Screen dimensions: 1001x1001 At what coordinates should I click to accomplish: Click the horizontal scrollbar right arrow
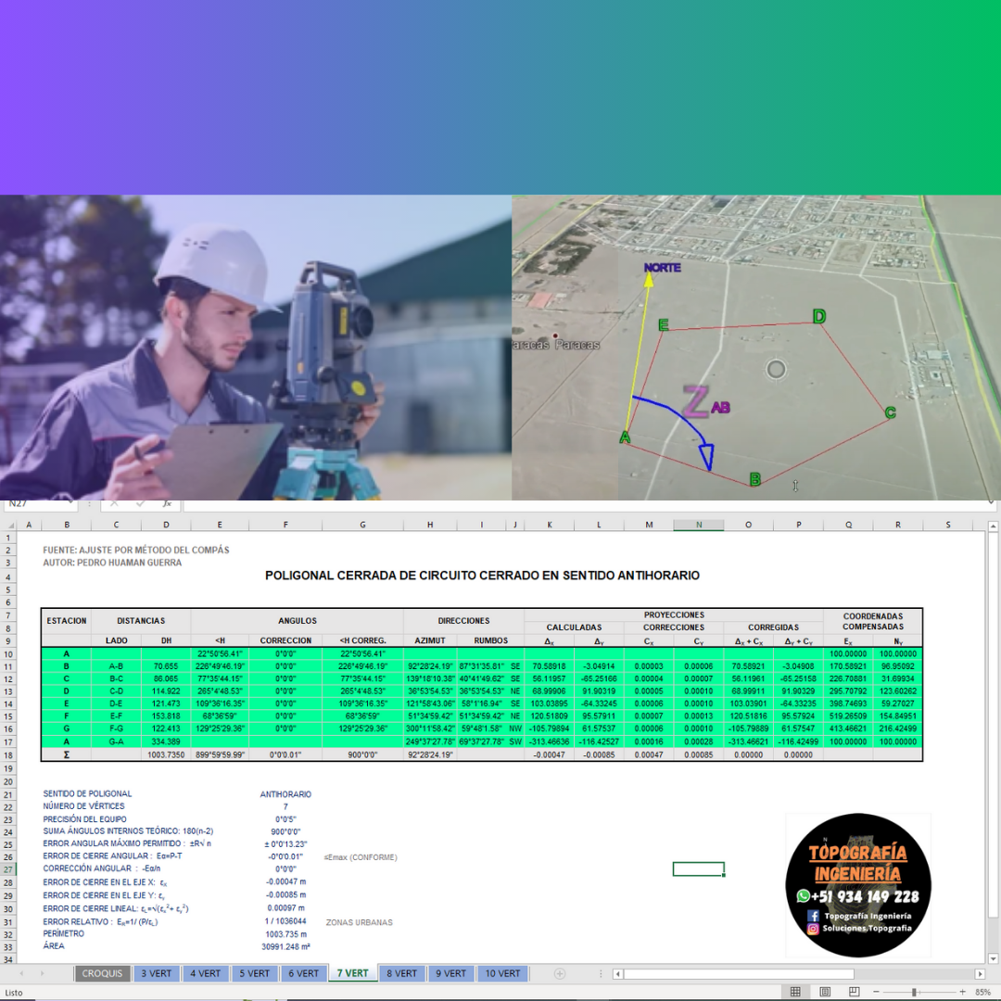click(x=980, y=974)
